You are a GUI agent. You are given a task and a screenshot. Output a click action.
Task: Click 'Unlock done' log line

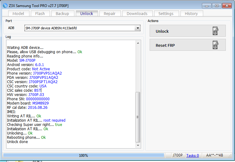(x=17, y=142)
